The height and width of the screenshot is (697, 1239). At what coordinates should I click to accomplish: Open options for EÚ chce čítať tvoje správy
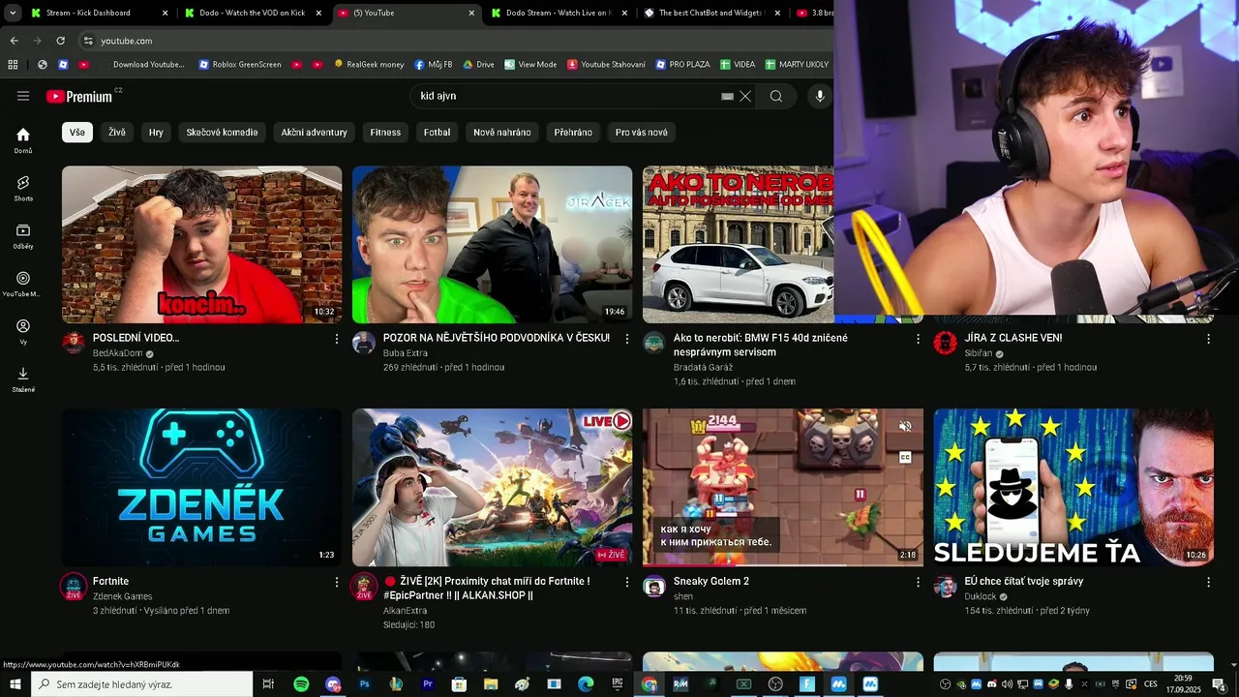[1208, 583]
